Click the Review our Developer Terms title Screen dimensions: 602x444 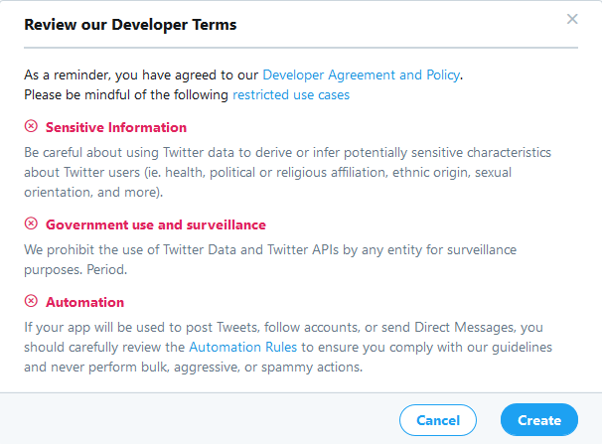point(130,24)
